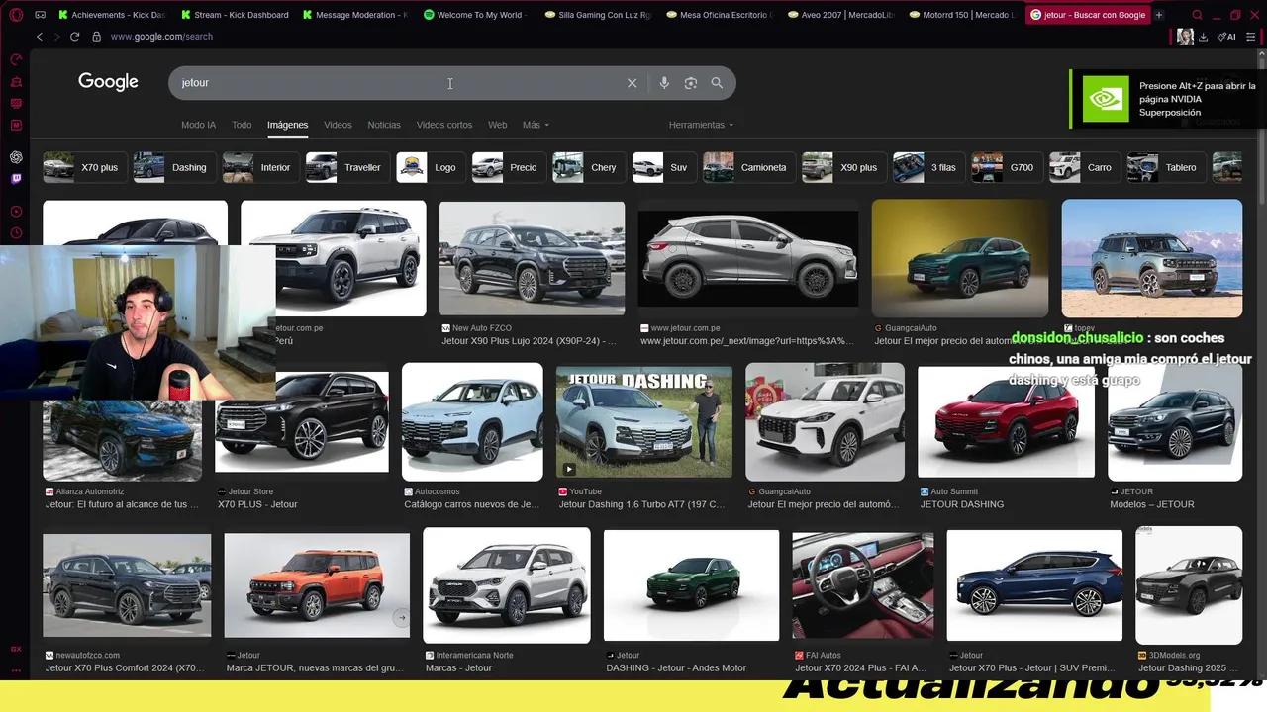Filter images by Chery chip

pos(588,167)
